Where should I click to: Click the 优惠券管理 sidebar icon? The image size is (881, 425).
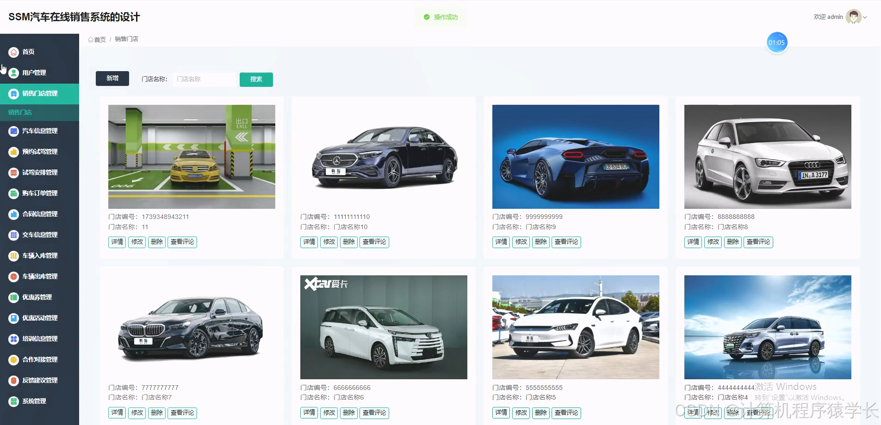tap(14, 297)
